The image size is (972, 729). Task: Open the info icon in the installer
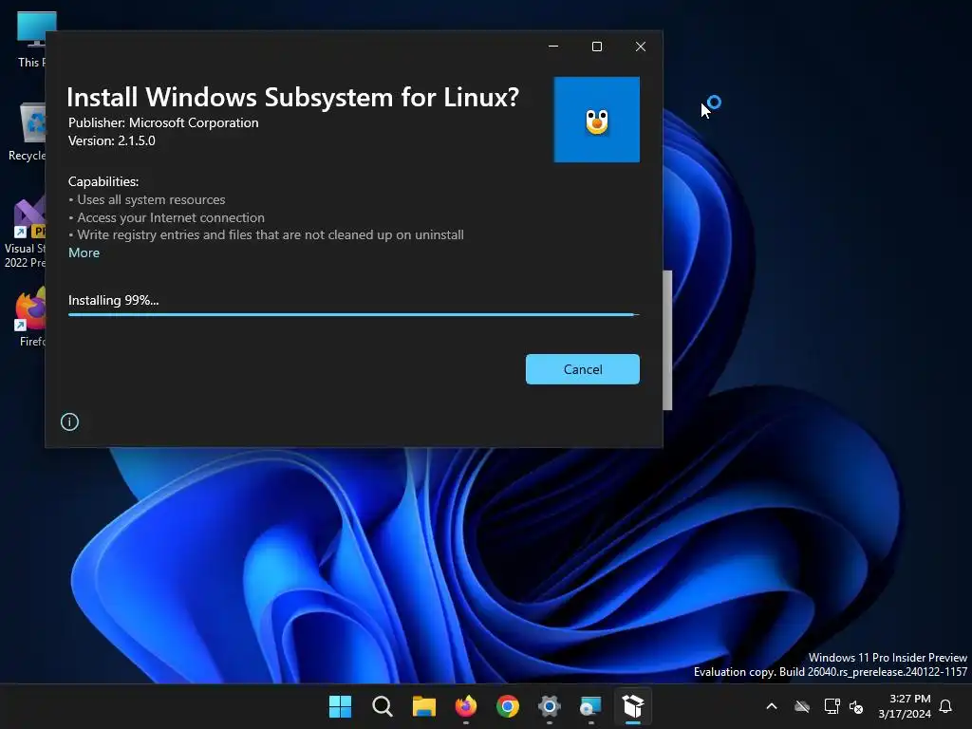click(69, 422)
